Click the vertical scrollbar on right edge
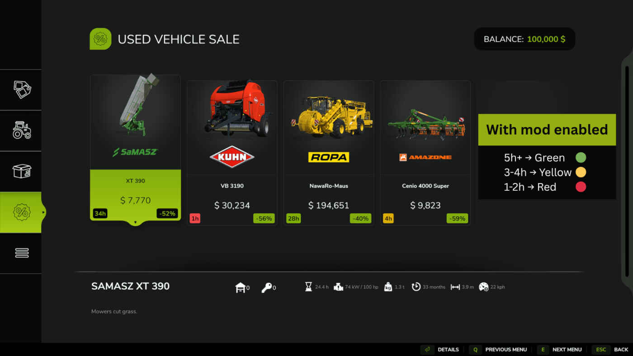 click(627, 172)
